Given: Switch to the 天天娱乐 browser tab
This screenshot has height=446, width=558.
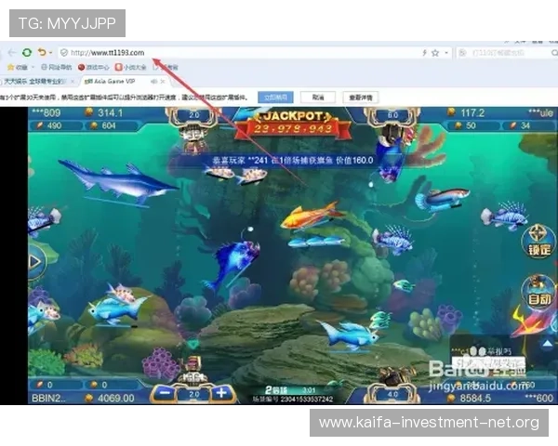Looking at the screenshot, I should coord(34,82).
